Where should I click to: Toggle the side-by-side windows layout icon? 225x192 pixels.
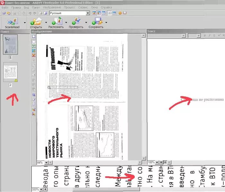click(x=110, y=13)
